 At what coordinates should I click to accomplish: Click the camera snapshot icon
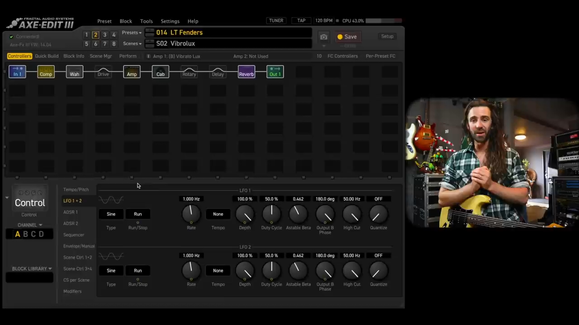tap(323, 37)
